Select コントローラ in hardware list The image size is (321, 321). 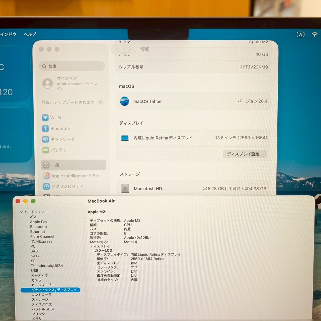[x=41, y=295]
